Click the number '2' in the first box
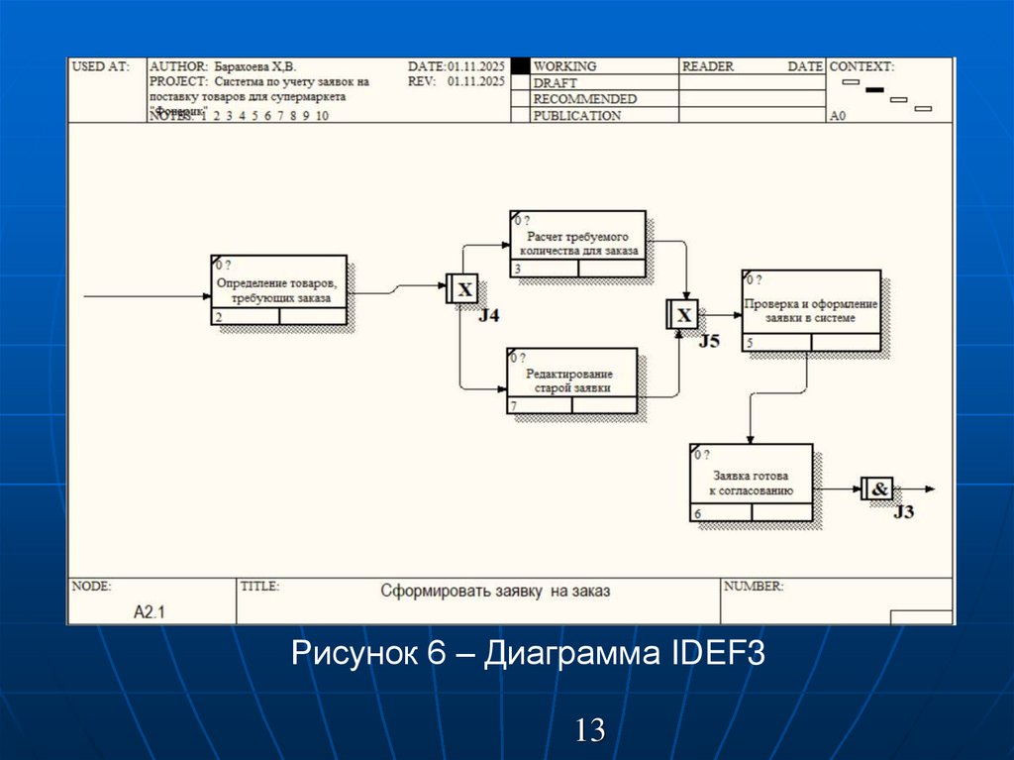Image resolution: width=1014 pixels, height=760 pixels. [x=219, y=317]
